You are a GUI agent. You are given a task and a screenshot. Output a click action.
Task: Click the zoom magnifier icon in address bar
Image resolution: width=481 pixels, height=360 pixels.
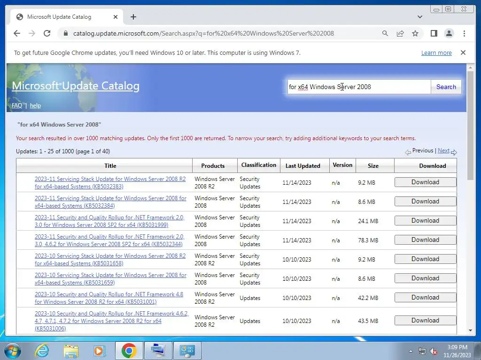[385, 33]
